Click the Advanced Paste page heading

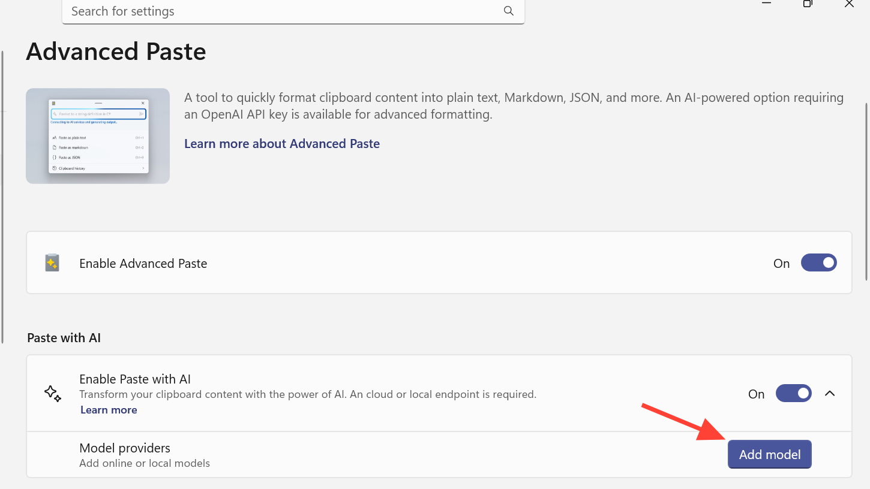[116, 52]
